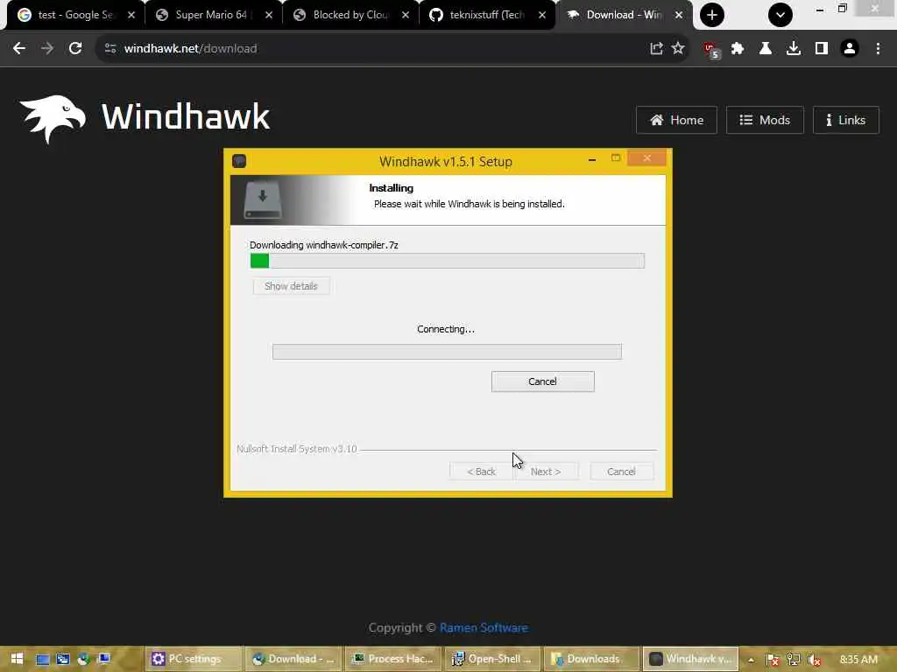The width and height of the screenshot is (897, 672).
Task: Click Show details in installer
Action: [291, 286]
